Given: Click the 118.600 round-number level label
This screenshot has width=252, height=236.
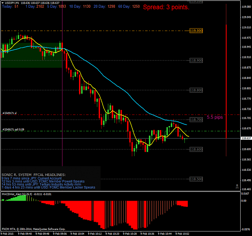Looking at the screenshot, I should [196, 149].
